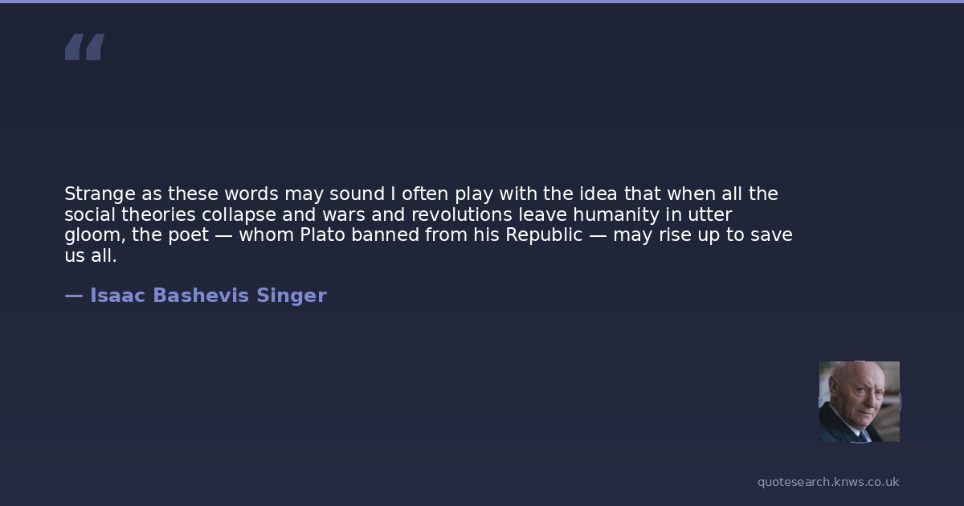This screenshot has width=964, height=506.
Task: Select the word "Plato" in the quote
Action: click(x=325, y=235)
